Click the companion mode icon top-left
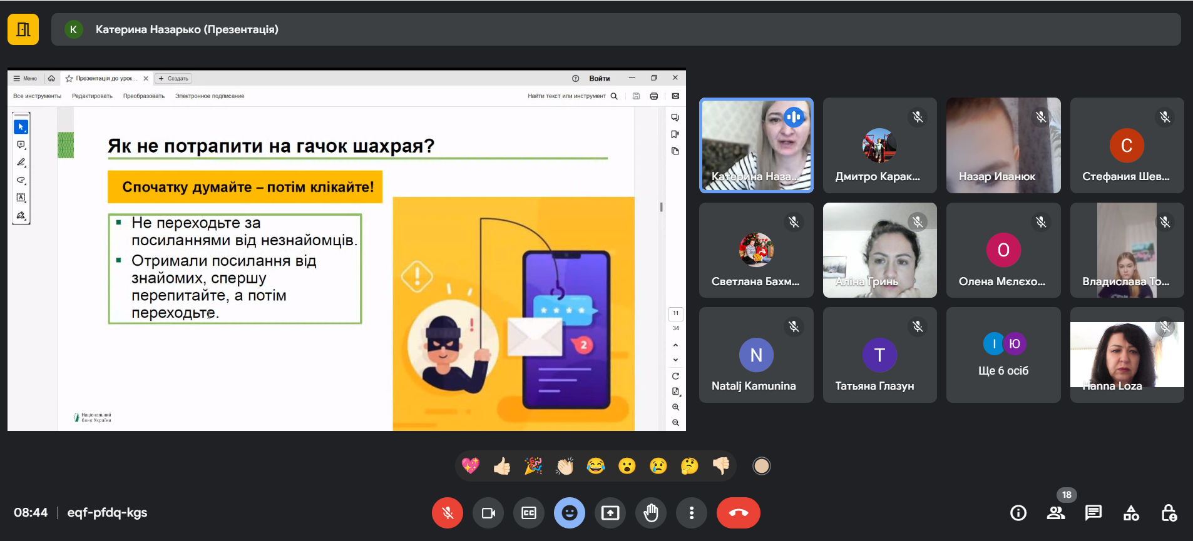Image resolution: width=1193 pixels, height=541 pixels. point(23,29)
